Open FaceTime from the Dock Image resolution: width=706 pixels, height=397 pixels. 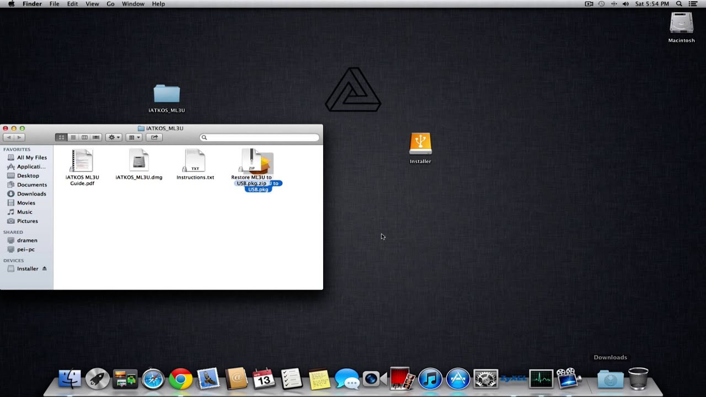(375, 379)
